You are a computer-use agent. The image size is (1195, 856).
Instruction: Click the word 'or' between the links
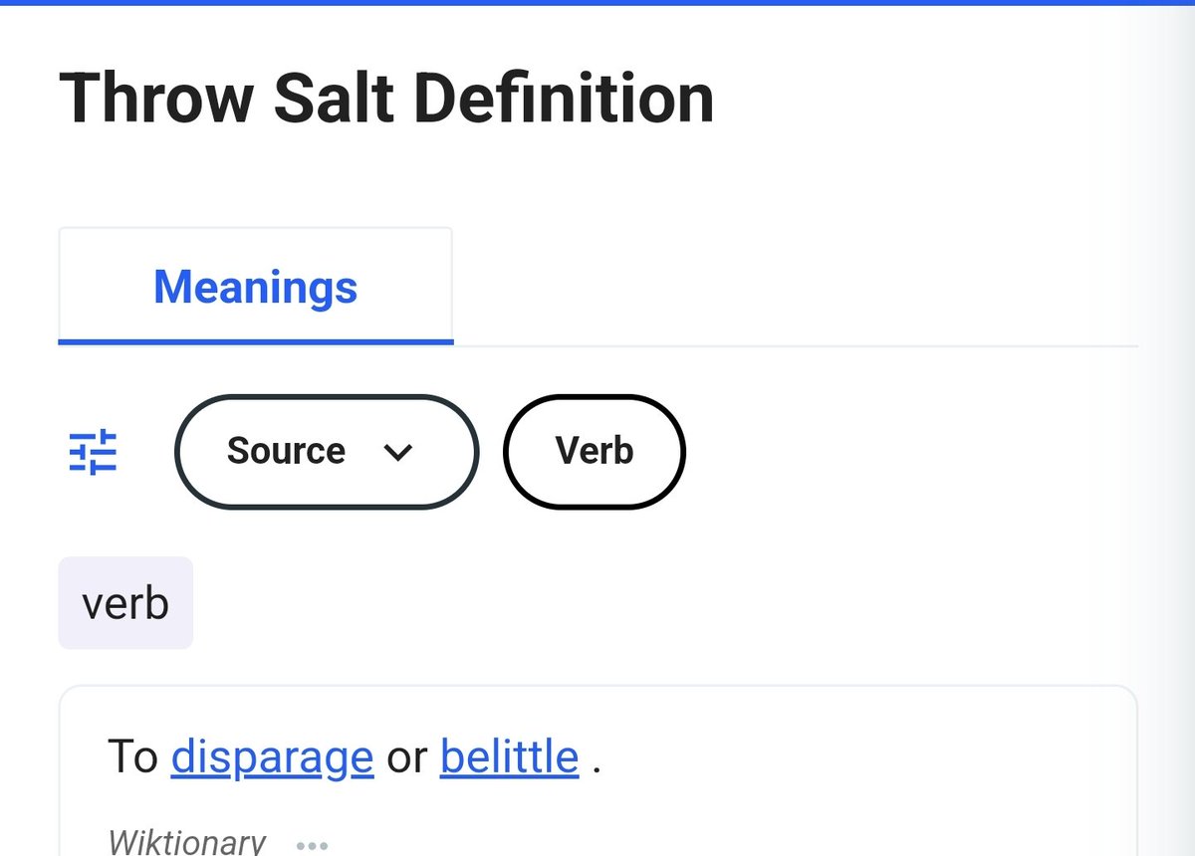[x=406, y=759]
